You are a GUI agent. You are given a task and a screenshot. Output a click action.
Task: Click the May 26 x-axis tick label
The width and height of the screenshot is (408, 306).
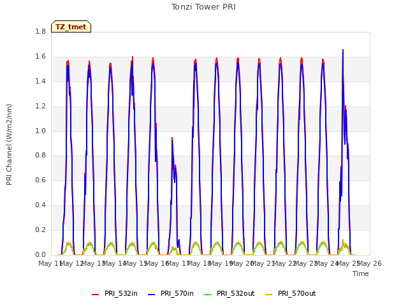tap(370, 263)
